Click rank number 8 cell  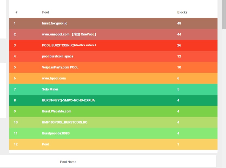click(x=15, y=100)
